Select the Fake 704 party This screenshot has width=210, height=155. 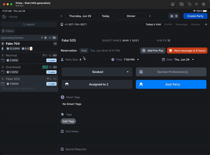[x=29, y=46]
